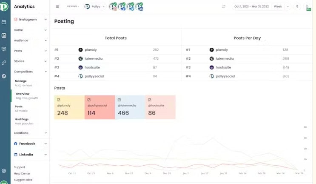Expand the Facebook section chevron

pyautogui.click(x=46, y=144)
